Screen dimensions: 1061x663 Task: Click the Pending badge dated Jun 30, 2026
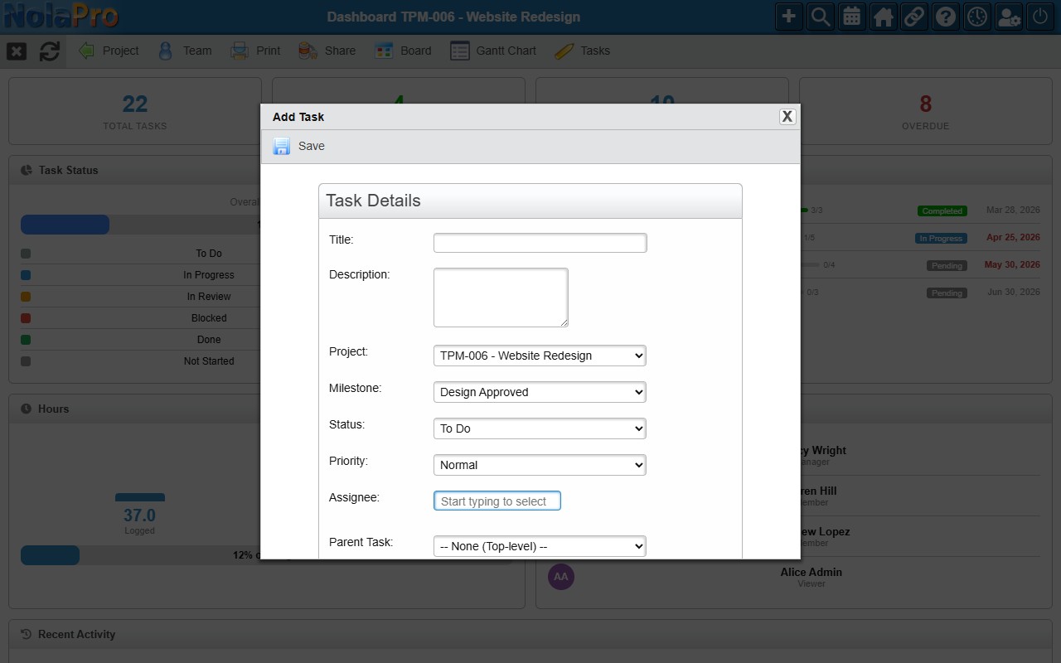pos(947,293)
